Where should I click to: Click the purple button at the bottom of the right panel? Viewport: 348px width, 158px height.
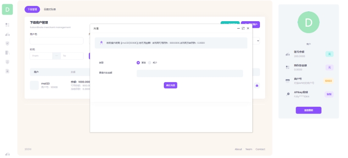pos(309,110)
